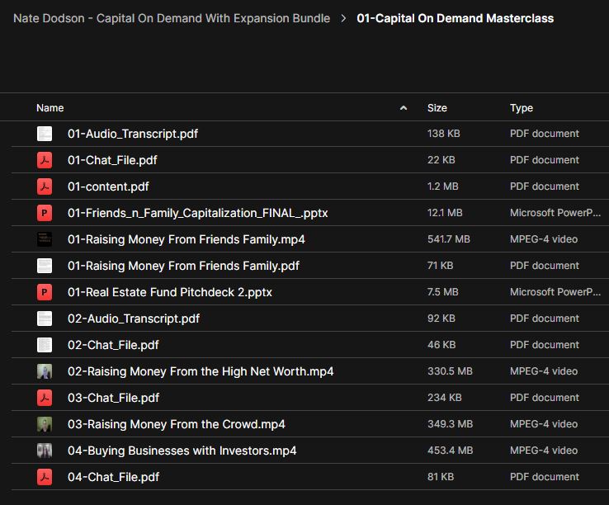This screenshot has width=609, height=505.
Task: Click the PowerPoint icon for Friends_n_Family_Capitalization file
Action: click(45, 213)
